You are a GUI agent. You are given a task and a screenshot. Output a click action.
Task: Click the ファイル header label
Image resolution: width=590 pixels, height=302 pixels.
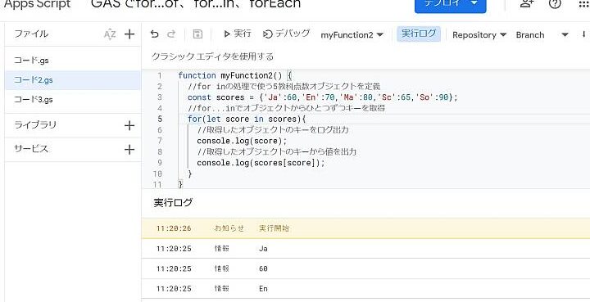31,34
